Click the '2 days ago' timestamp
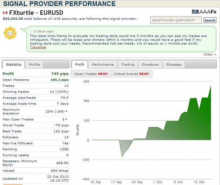Image resolution: width=220 pixels, height=185 pixels. tap(44, 31)
